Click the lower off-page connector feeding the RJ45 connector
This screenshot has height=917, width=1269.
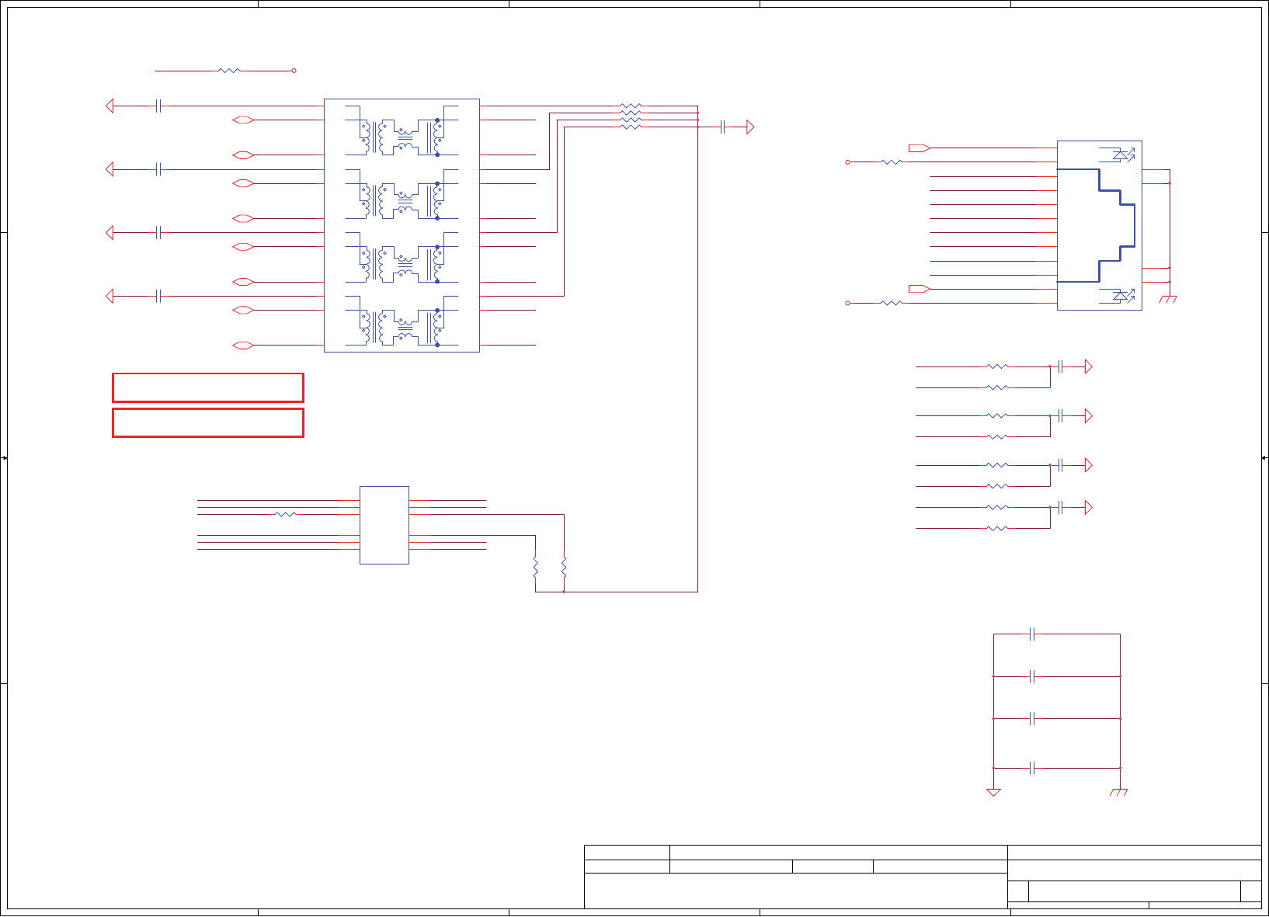tap(920, 289)
